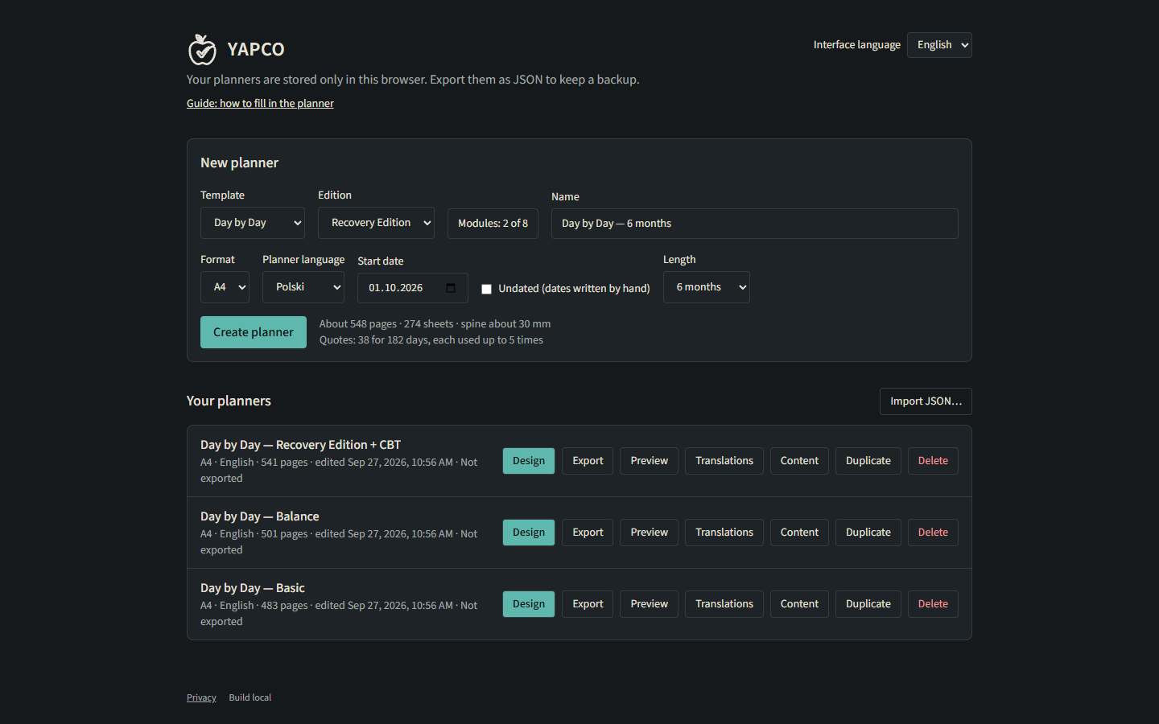Viewport: 1159px width, 724px height.
Task: Change the Planner language dropdown from Polski
Action: 303,287
